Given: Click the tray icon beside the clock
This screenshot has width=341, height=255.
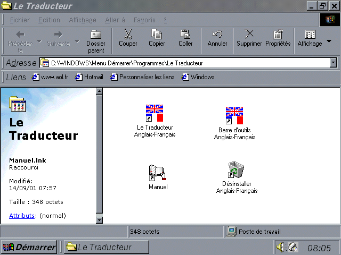Looking at the screenshot, I should 293,247.
